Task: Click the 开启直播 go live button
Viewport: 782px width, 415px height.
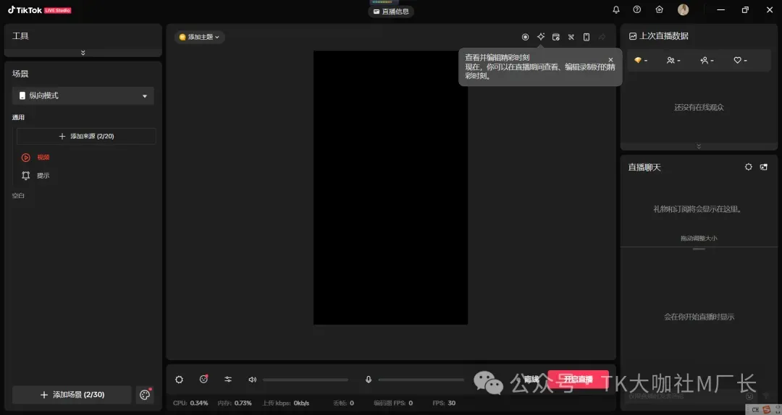Action: (578, 380)
